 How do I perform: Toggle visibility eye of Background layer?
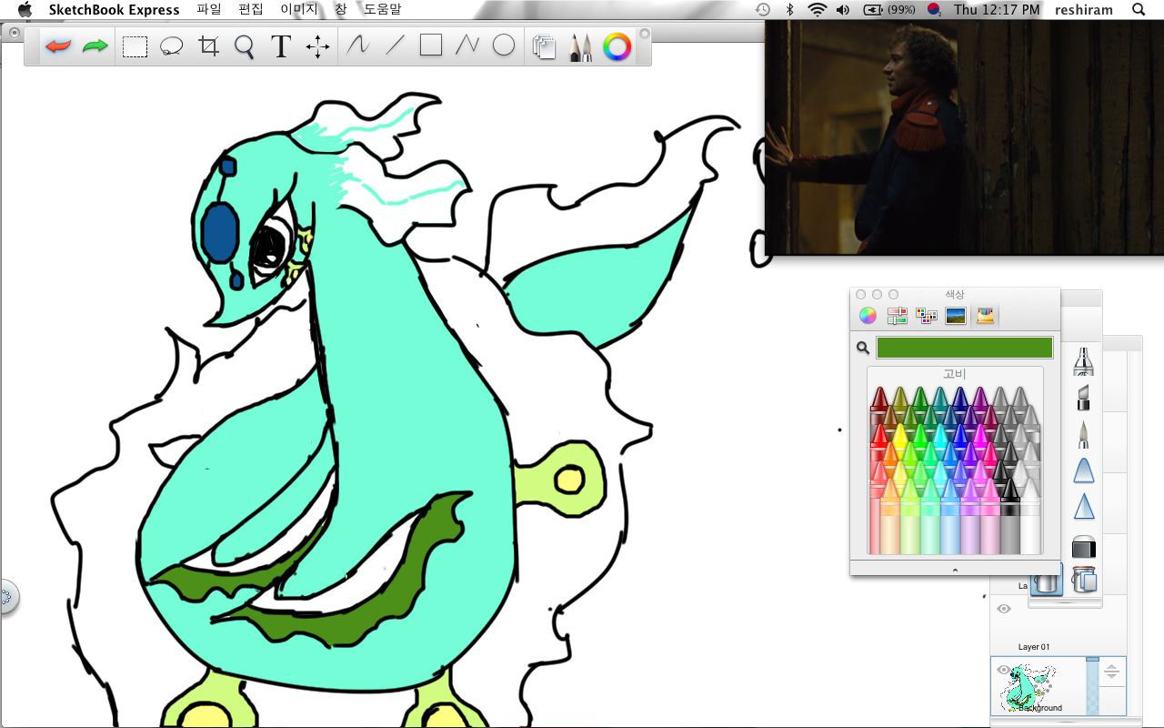click(1004, 670)
